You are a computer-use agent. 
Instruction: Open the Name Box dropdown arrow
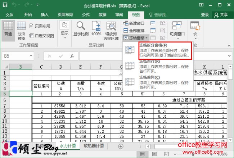(31, 56)
